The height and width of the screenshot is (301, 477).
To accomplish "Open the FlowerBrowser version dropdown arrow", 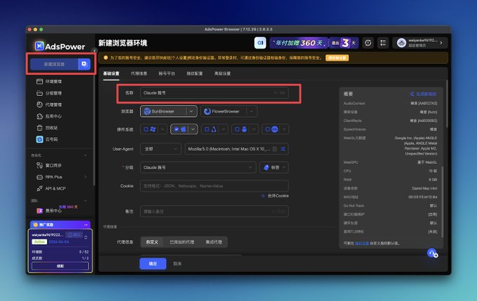I will coord(251,111).
